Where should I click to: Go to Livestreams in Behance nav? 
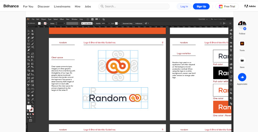(62, 6)
